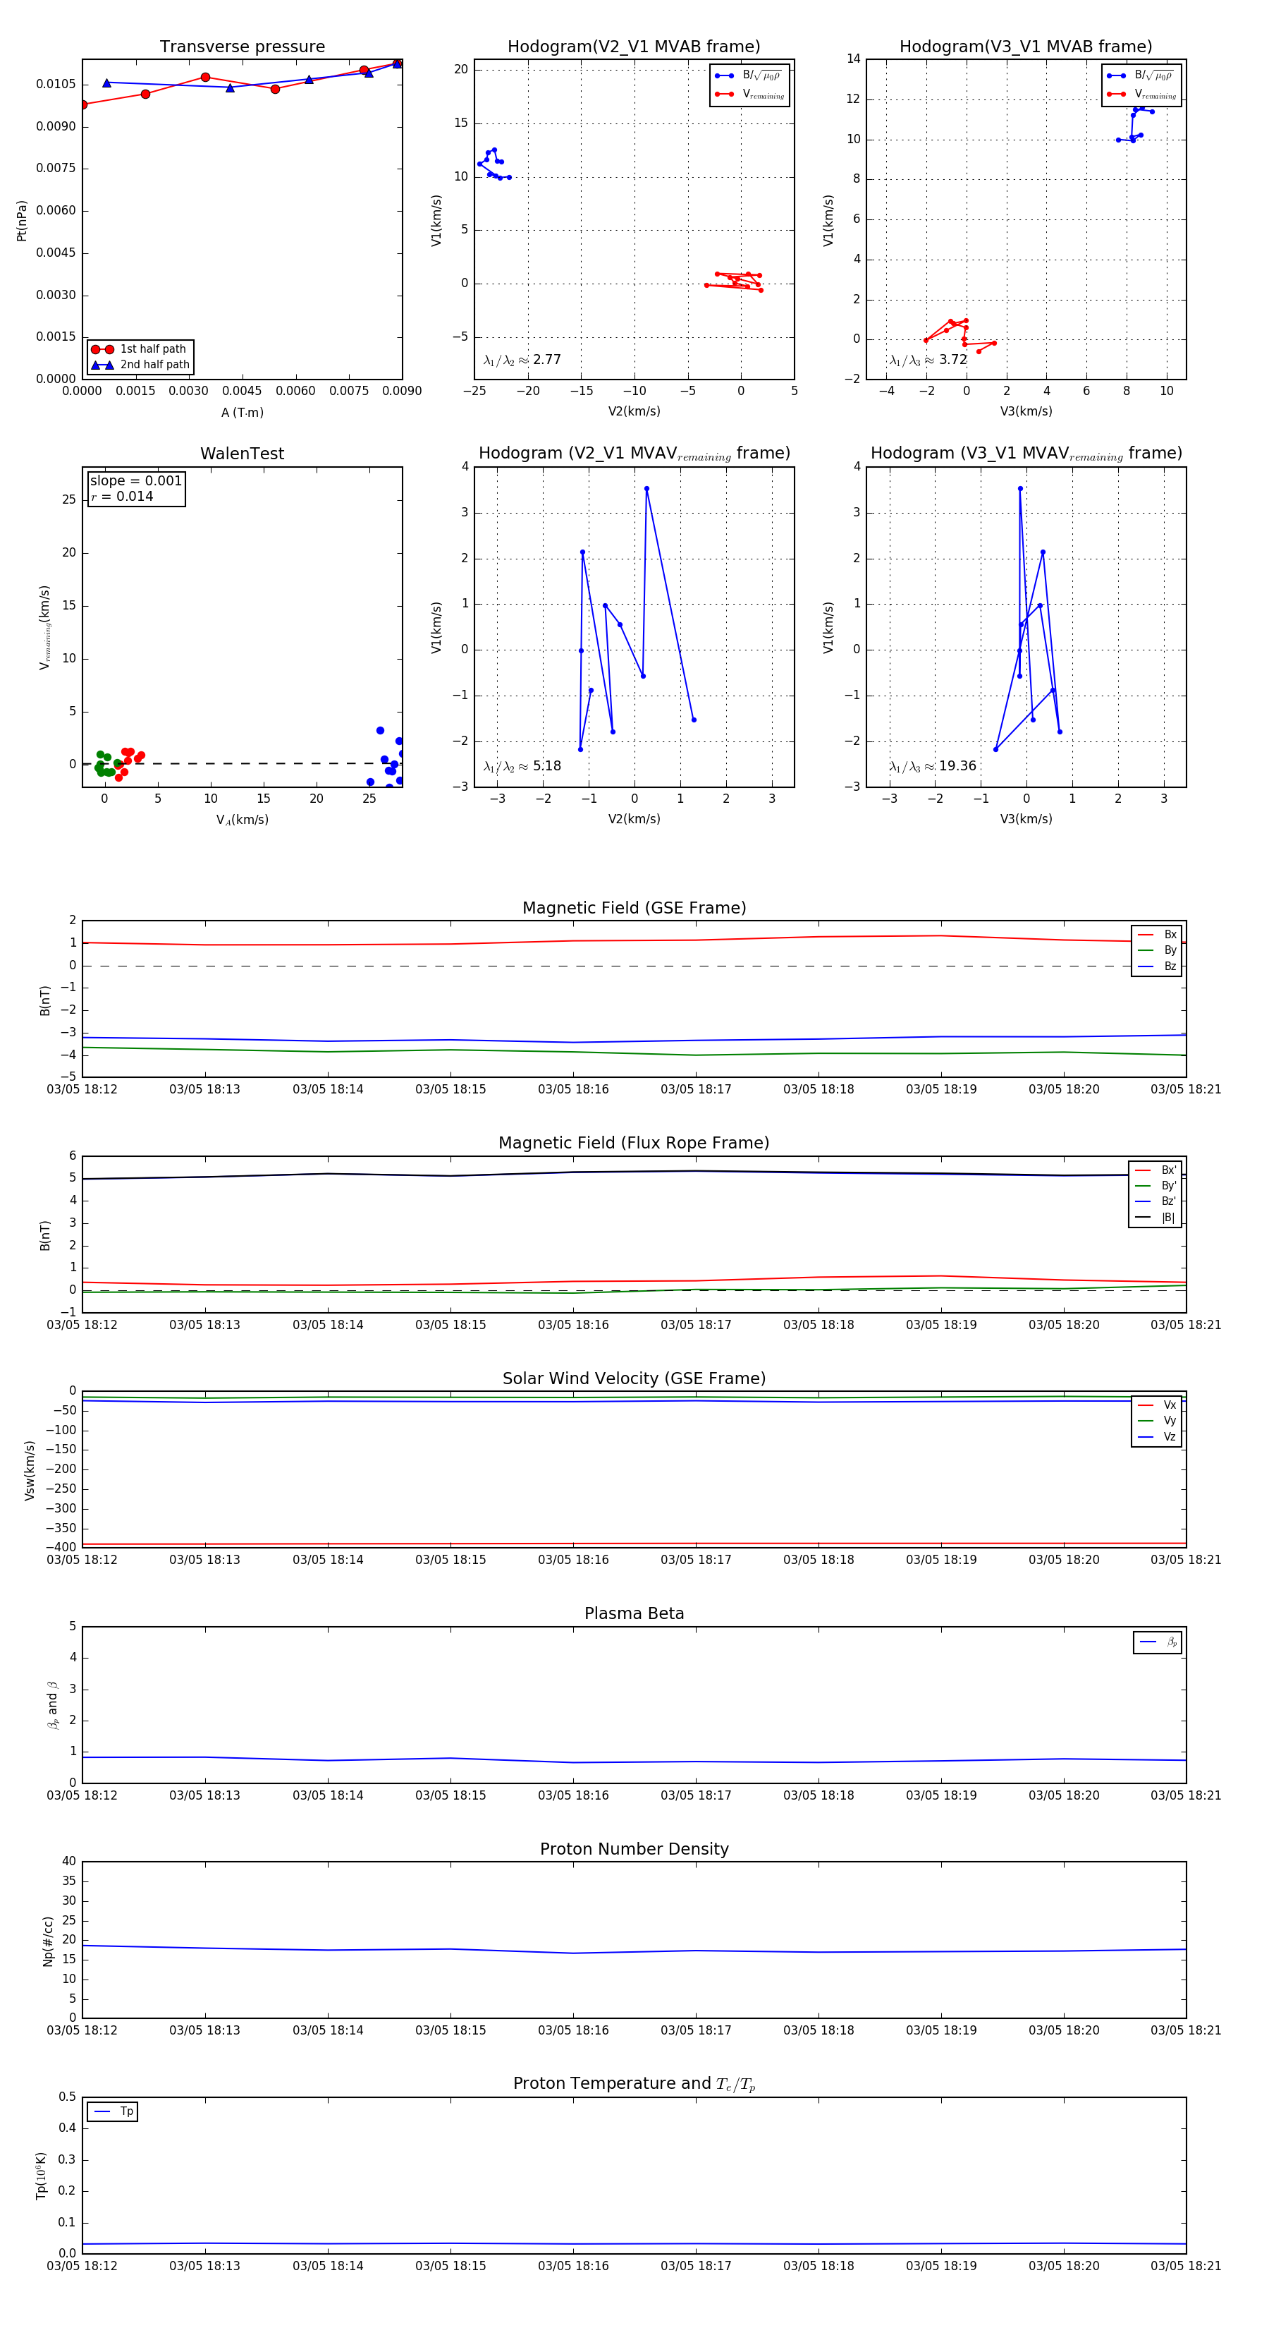The width and height of the screenshot is (1269, 2328).
Task: Click the "WalenTest" plot title
Action: (x=242, y=454)
